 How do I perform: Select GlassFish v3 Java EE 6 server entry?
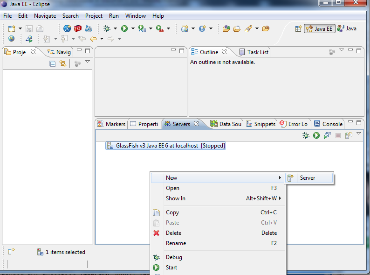(x=165, y=146)
